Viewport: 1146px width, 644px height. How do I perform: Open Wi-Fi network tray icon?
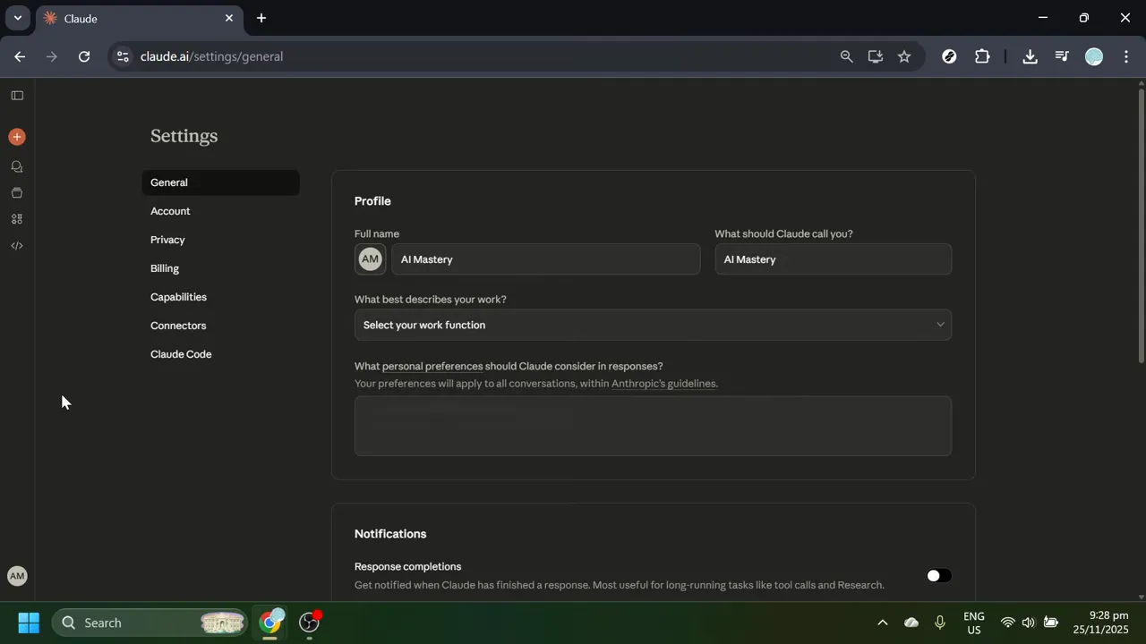[x=1007, y=623]
